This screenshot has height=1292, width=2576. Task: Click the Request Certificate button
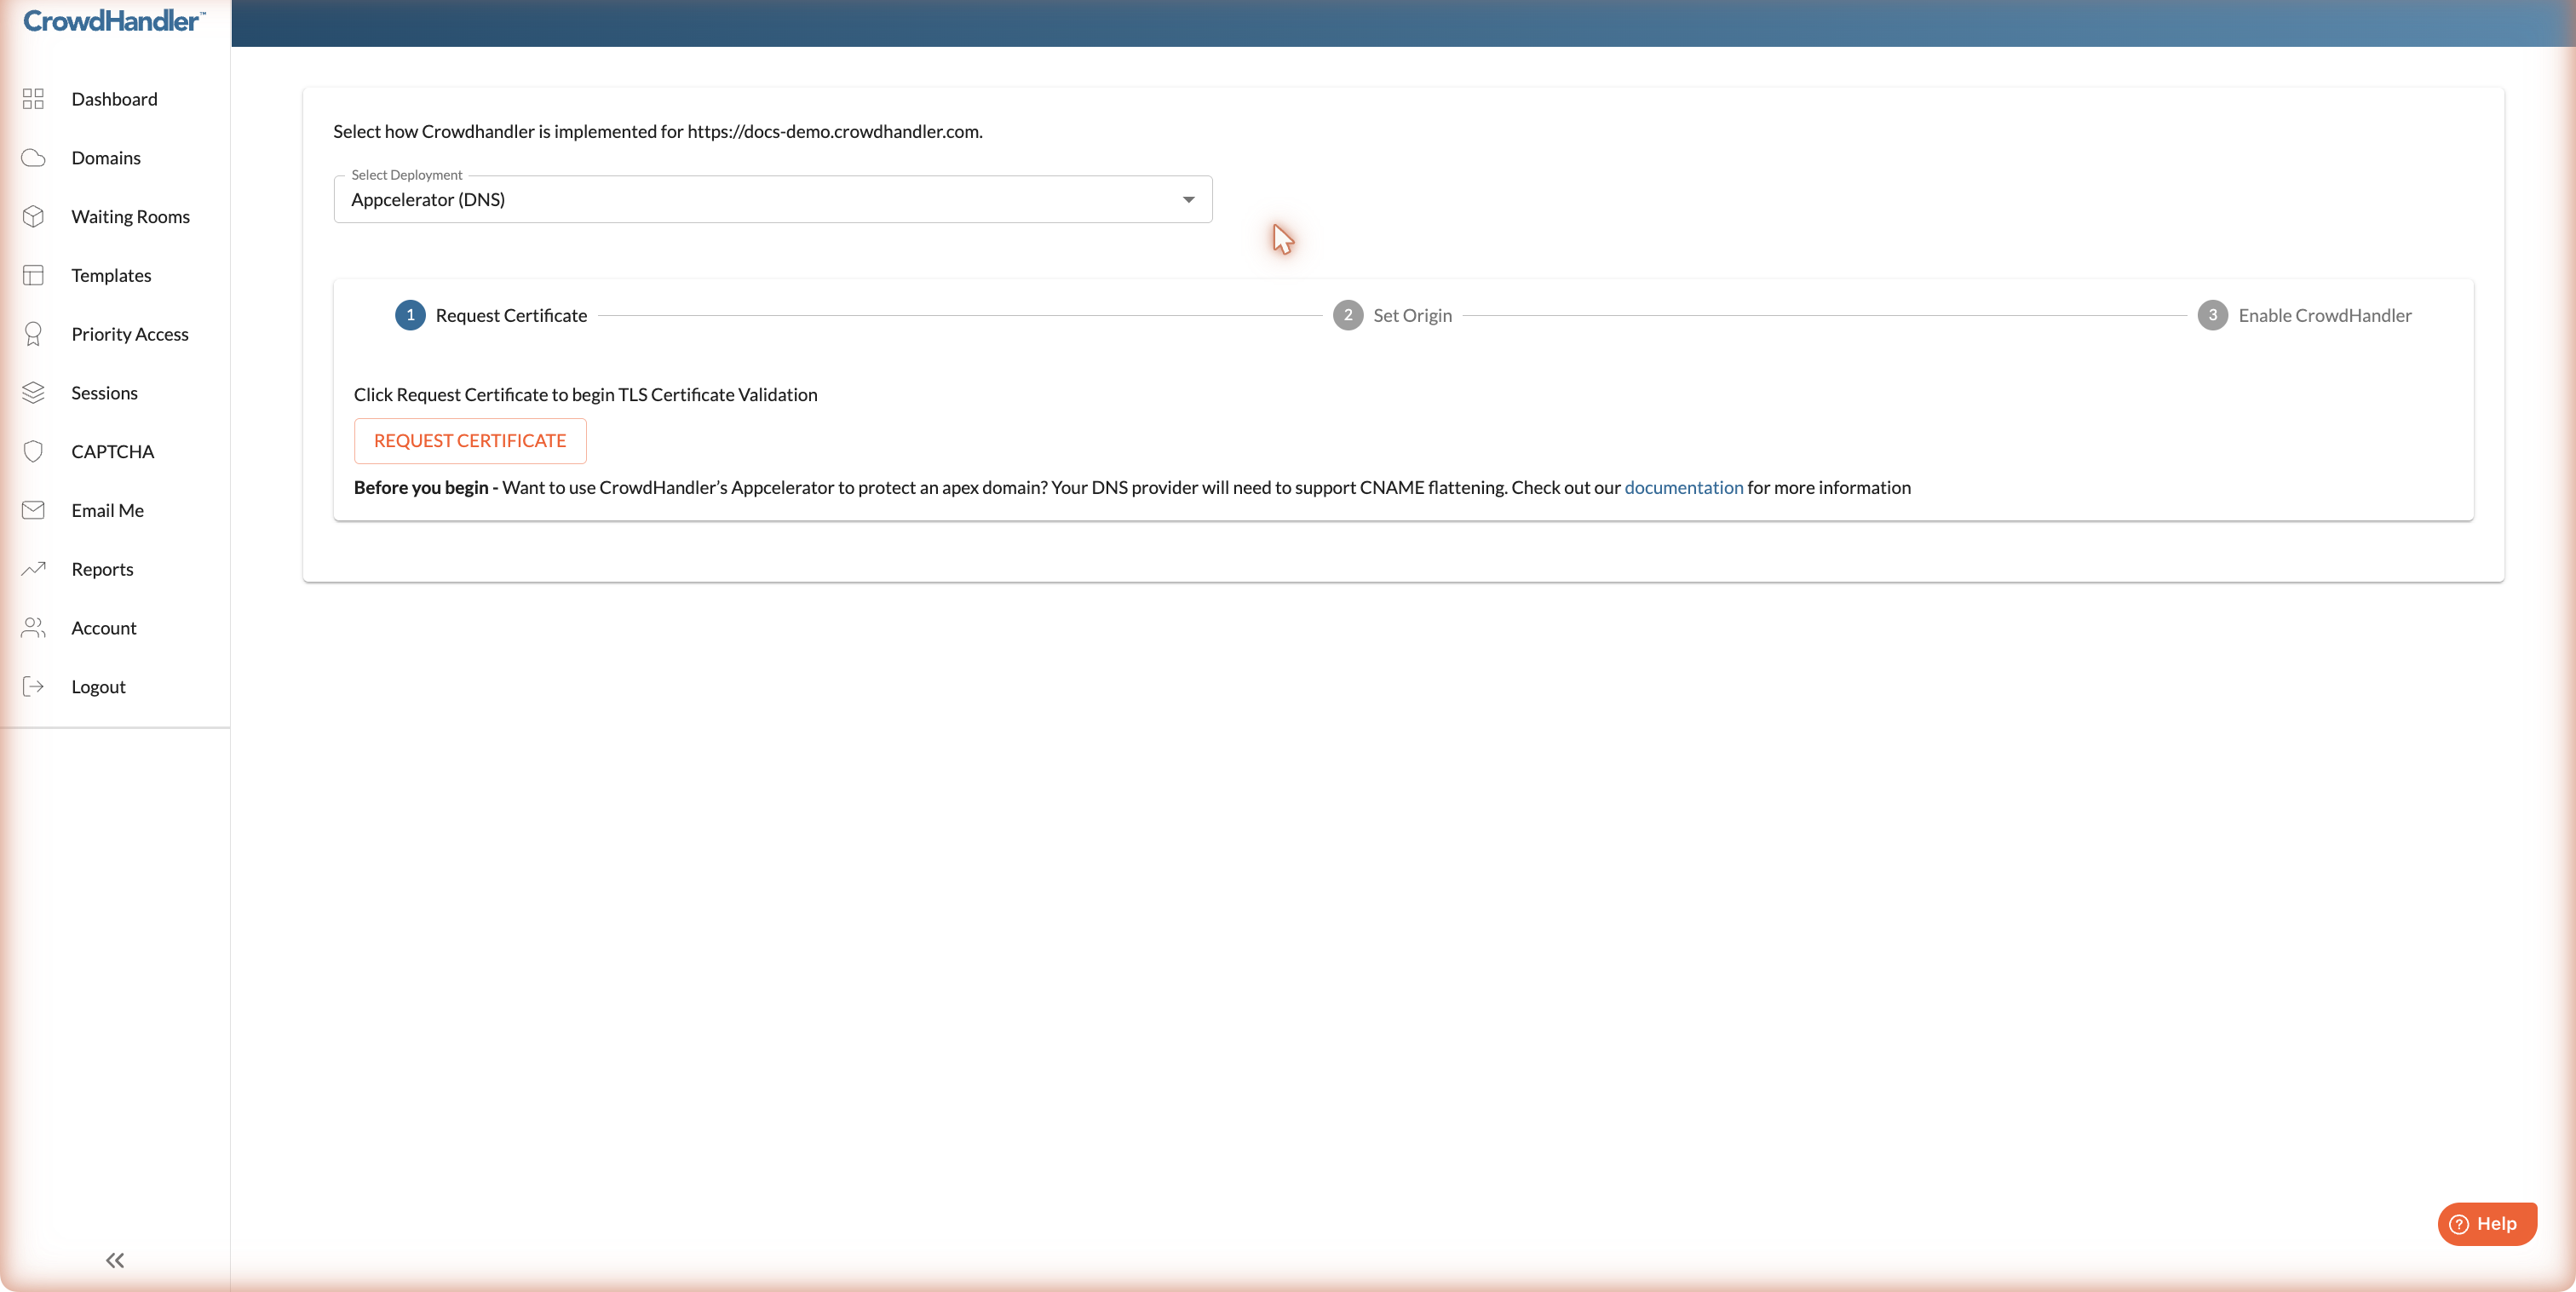pos(470,441)
